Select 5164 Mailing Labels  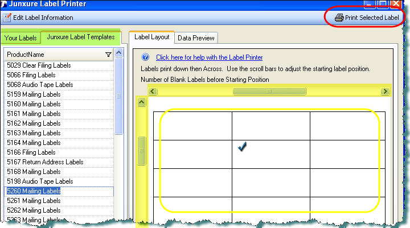pyautogui.click(x=59, y=143)
